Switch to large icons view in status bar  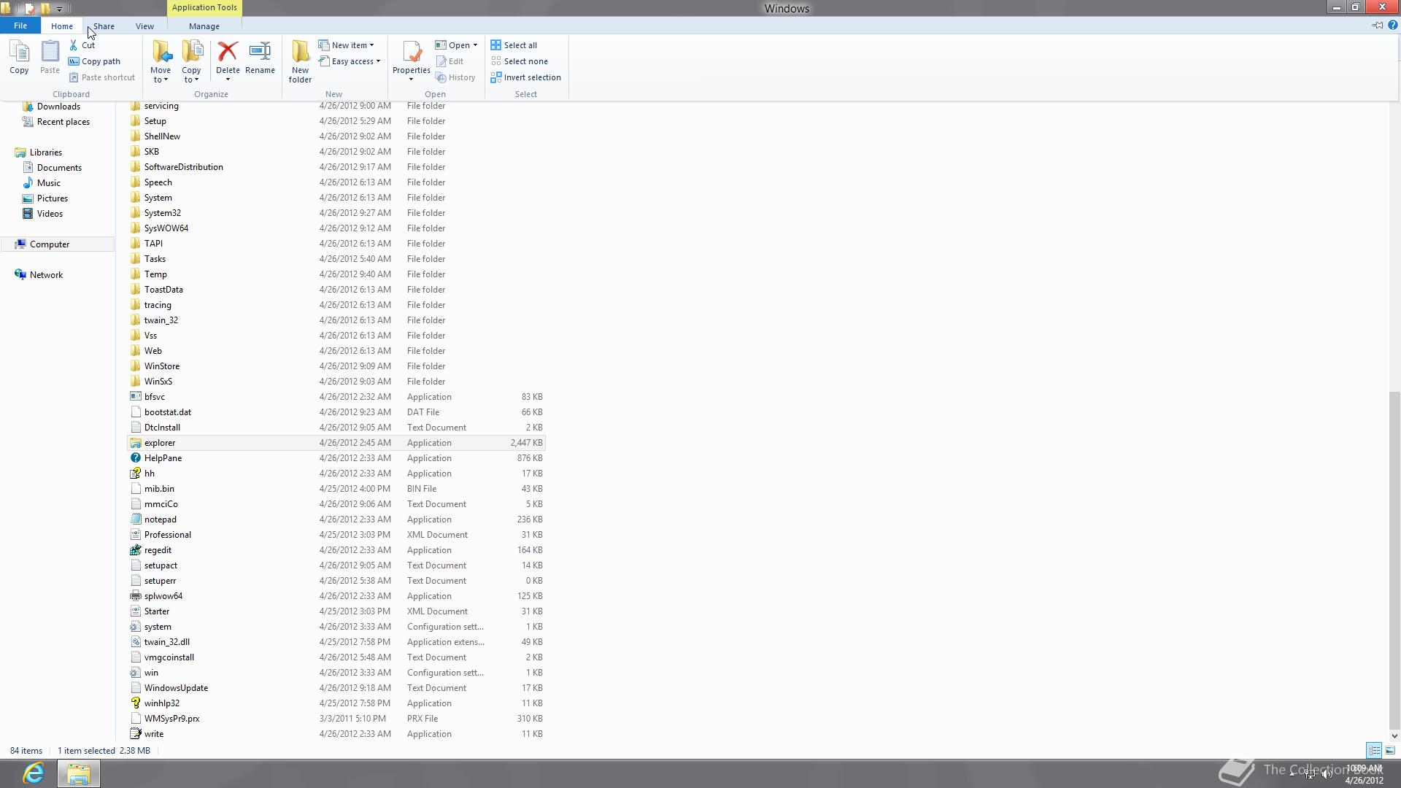[1390, 750]
